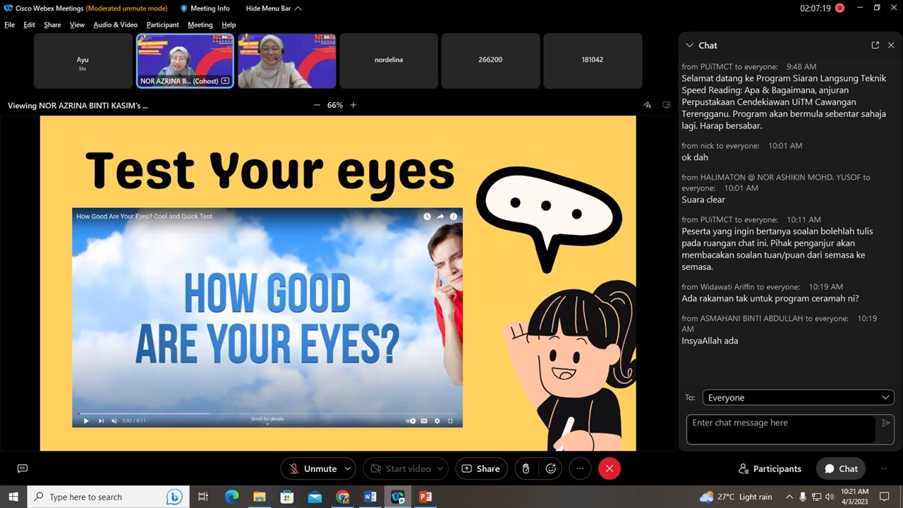The width and height of the screenshot is (903, 508).
Task: Click the Share button
Action: click(480, 468)
